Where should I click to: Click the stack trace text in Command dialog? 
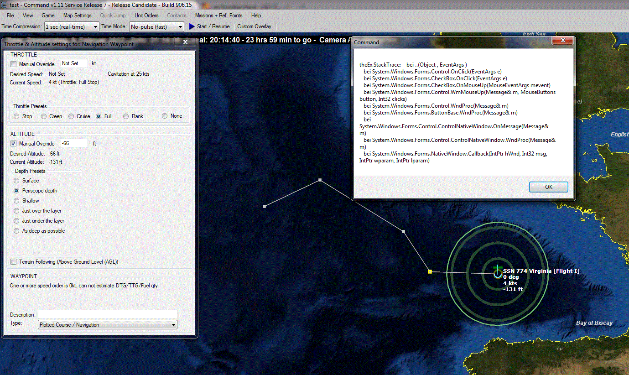coord(457,113)
